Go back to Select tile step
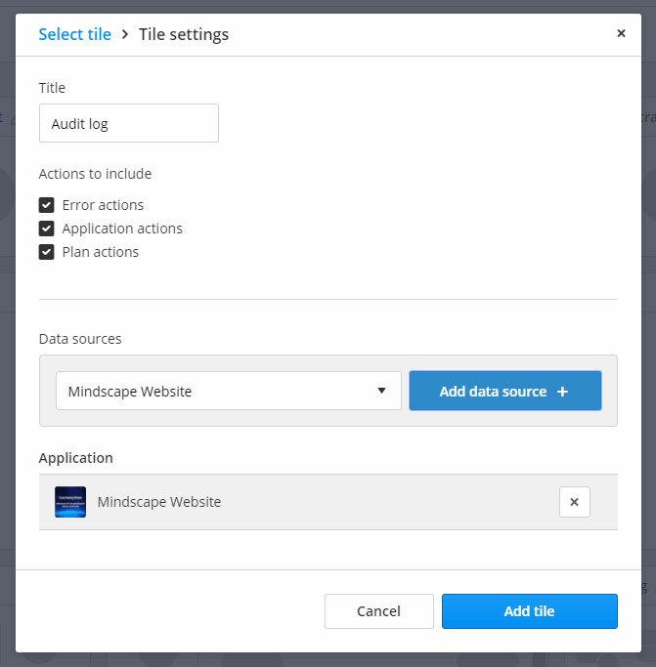656x667 pixels. [74, 35]
